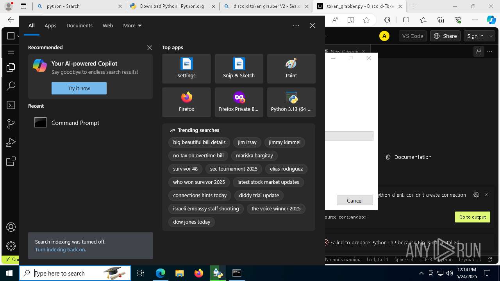Select the Web search filter tab
This screenshot has height=281, width=500.
point(108,25)
